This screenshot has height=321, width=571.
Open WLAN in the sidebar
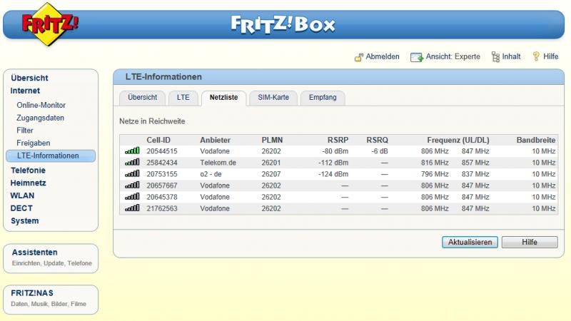pyautogui.click(x=22, y=195)
